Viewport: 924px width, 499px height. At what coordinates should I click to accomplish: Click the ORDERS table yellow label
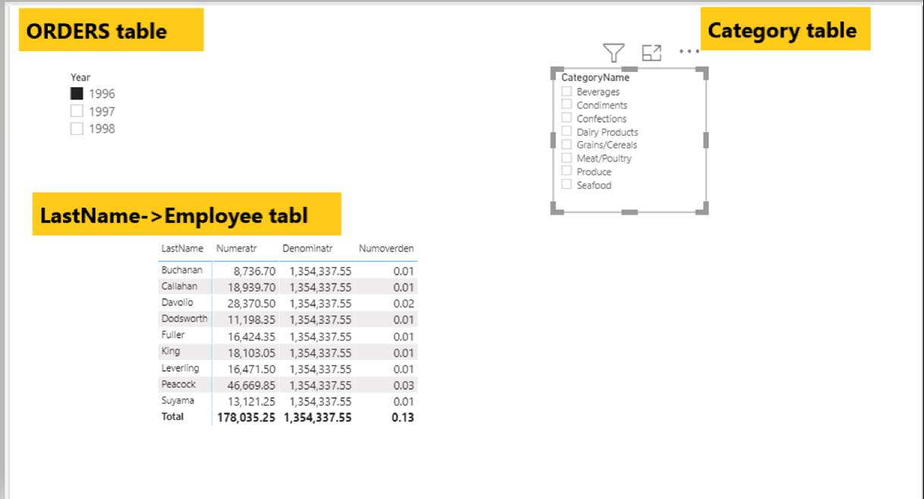[x=112, y=30]
